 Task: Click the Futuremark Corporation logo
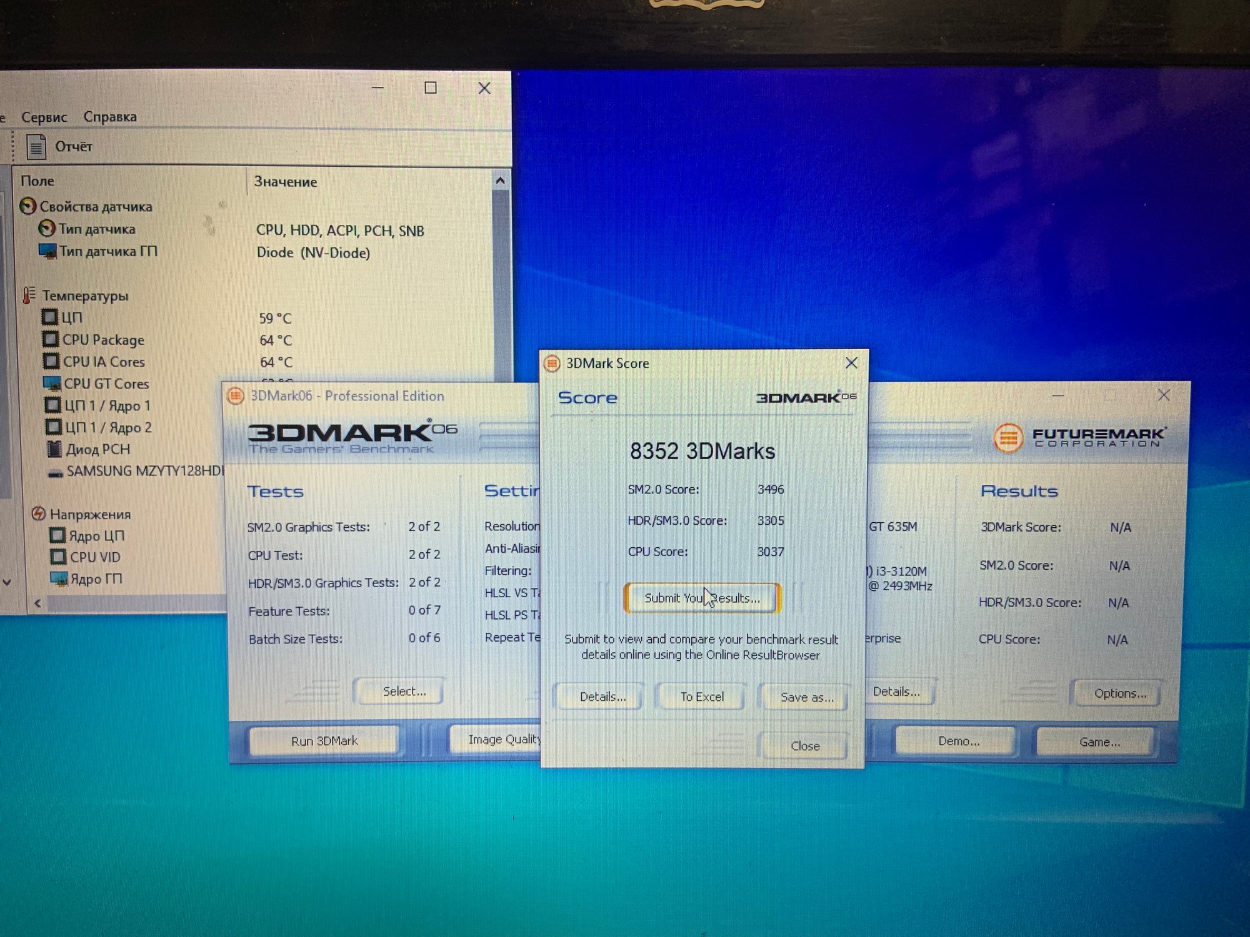click(1079, 437)
